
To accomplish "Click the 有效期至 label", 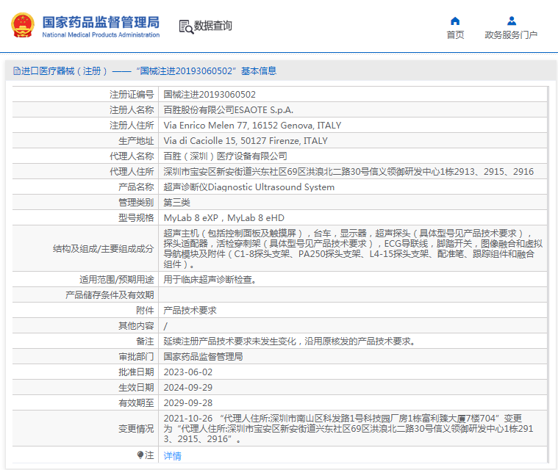I will [136, 403].
